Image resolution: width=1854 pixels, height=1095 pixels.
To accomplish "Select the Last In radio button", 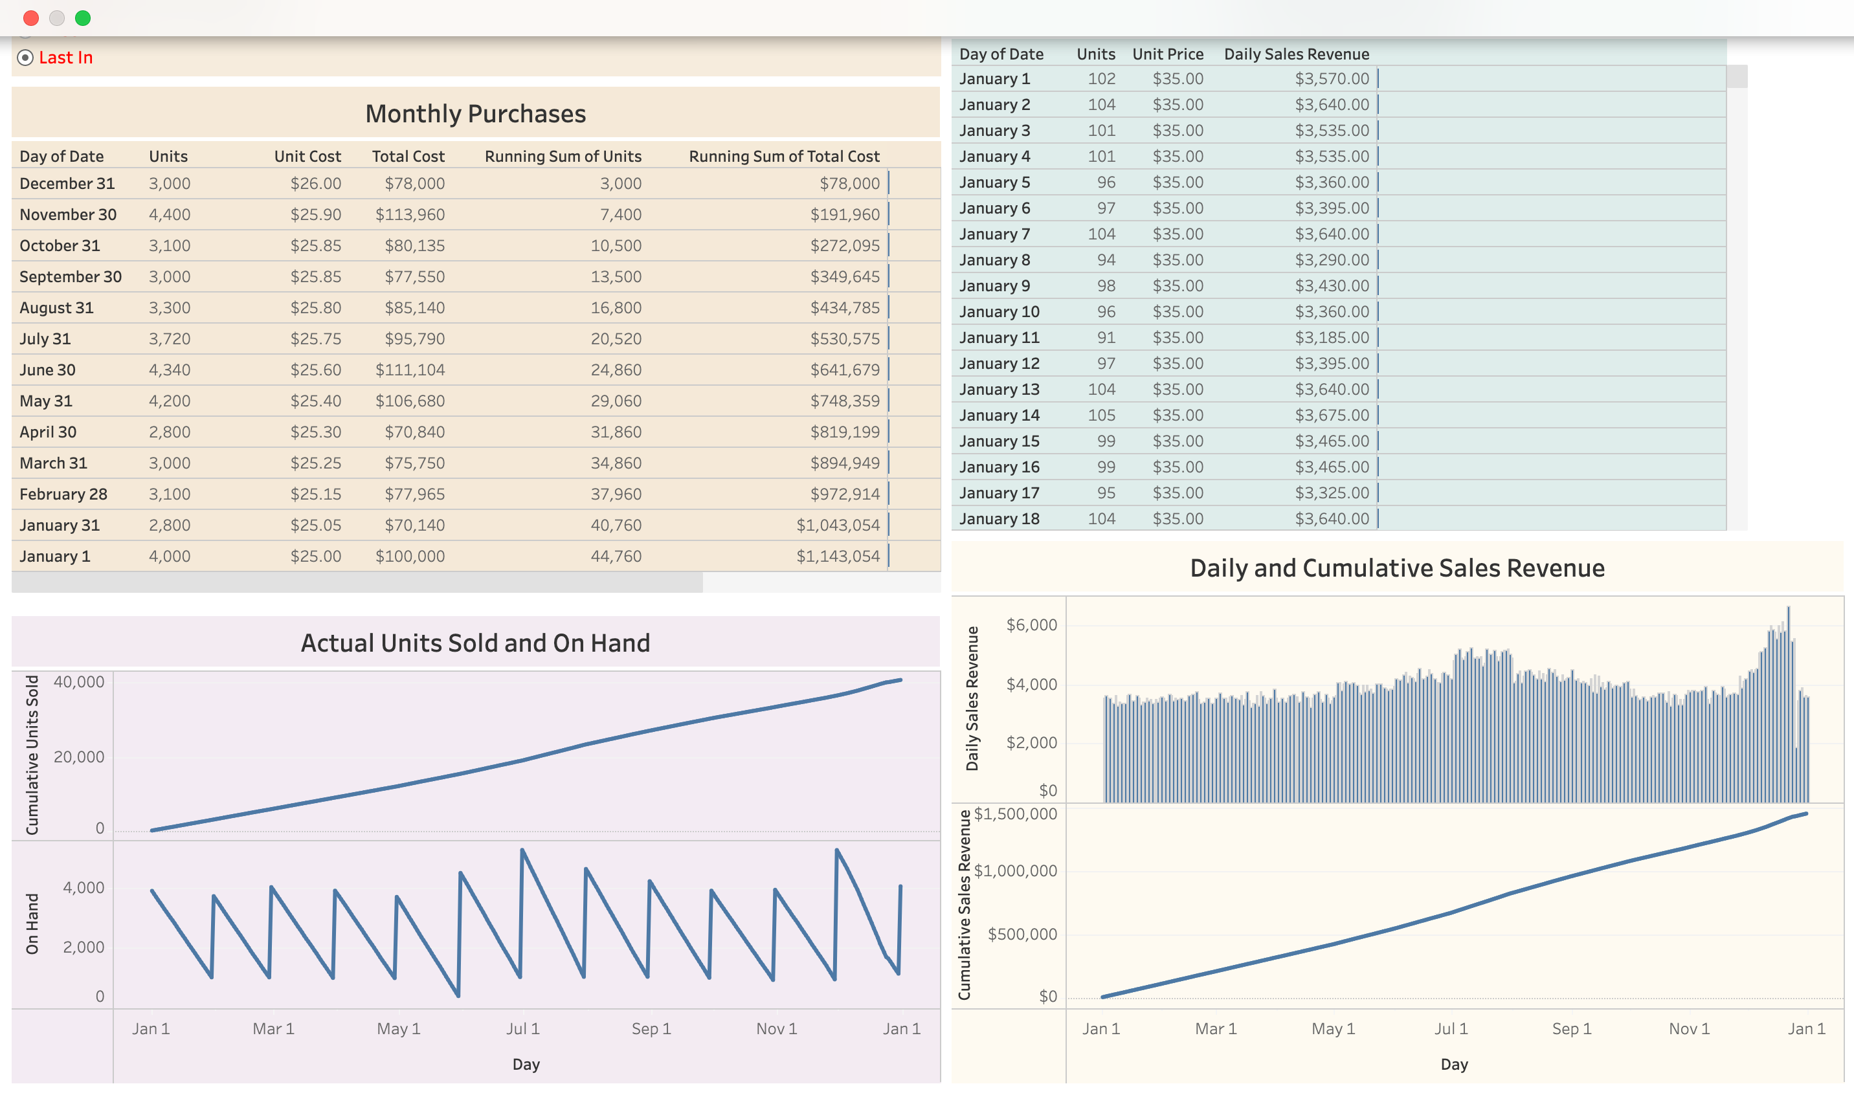I will (25, 58).
